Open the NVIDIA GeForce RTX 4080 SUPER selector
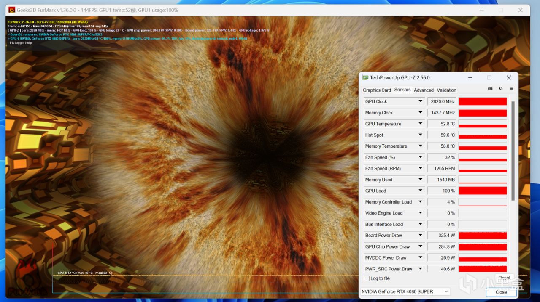Screen dimensions: 540x302 point(405,291)
